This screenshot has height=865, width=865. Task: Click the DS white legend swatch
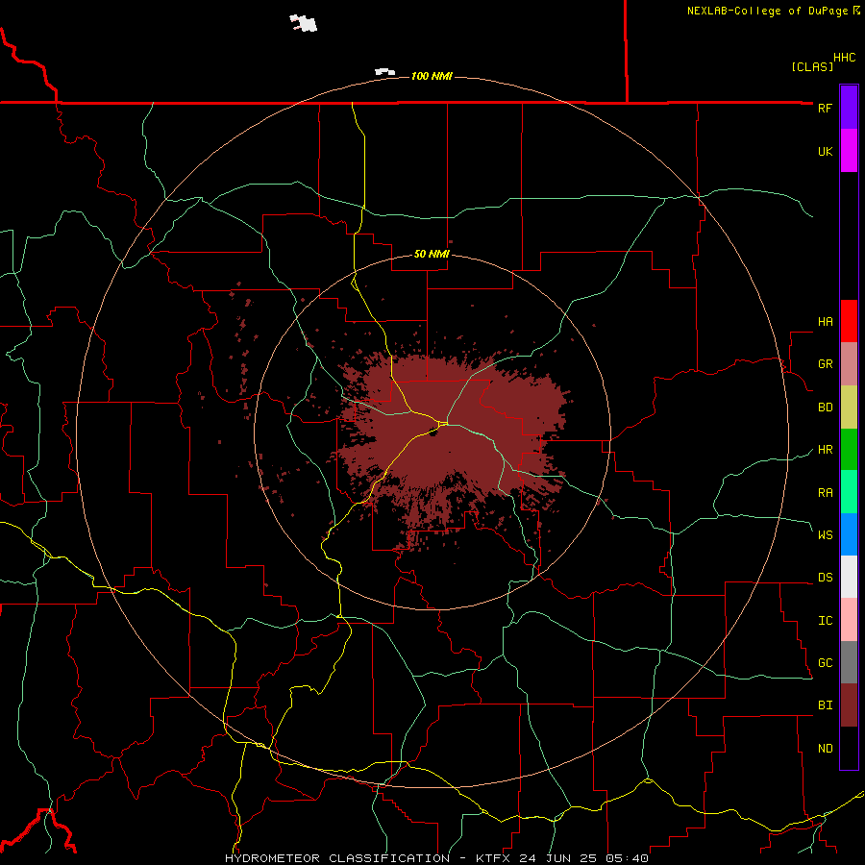point(849,577)
